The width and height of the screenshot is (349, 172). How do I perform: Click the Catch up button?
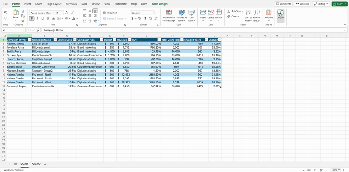tap(302, 4)
